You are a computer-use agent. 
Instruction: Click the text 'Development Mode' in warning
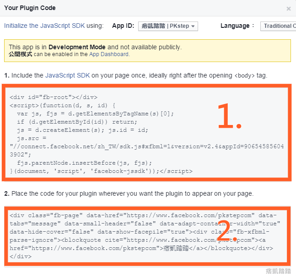coord(77,47)
